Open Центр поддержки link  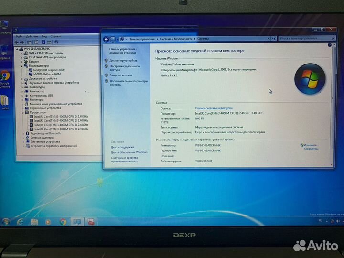(122, 147)
